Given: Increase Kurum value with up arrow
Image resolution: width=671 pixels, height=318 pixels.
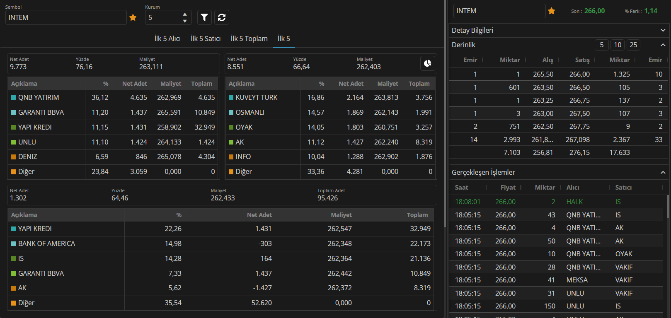Looking at the screenshot, I should click(x=185, y=14).
